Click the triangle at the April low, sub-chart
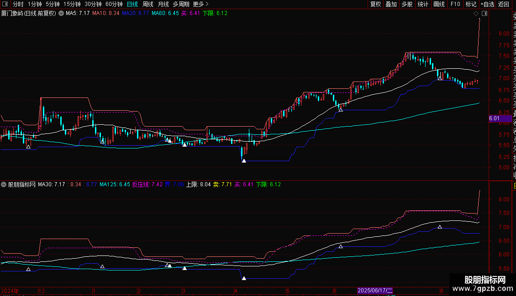 pyautogui.click(x=244, y=278)
